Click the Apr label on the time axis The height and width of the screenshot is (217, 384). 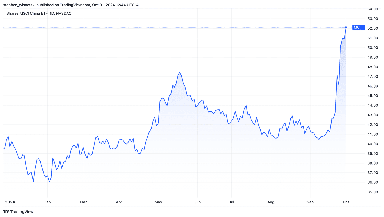click(x=119, y=202)
